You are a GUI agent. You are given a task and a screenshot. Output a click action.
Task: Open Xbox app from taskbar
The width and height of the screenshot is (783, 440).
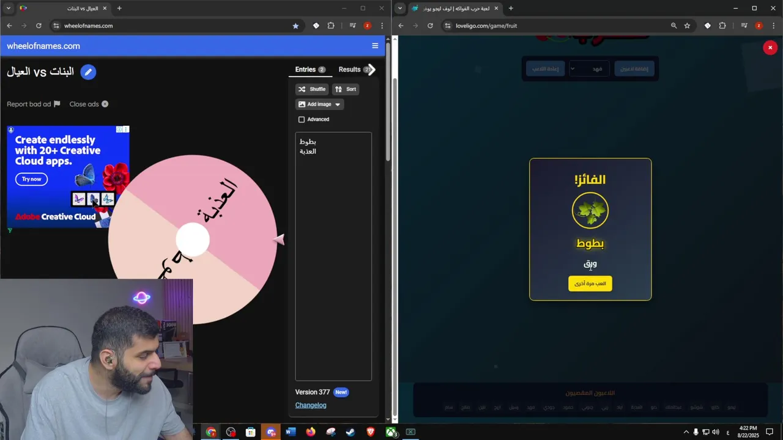[390, 432]
